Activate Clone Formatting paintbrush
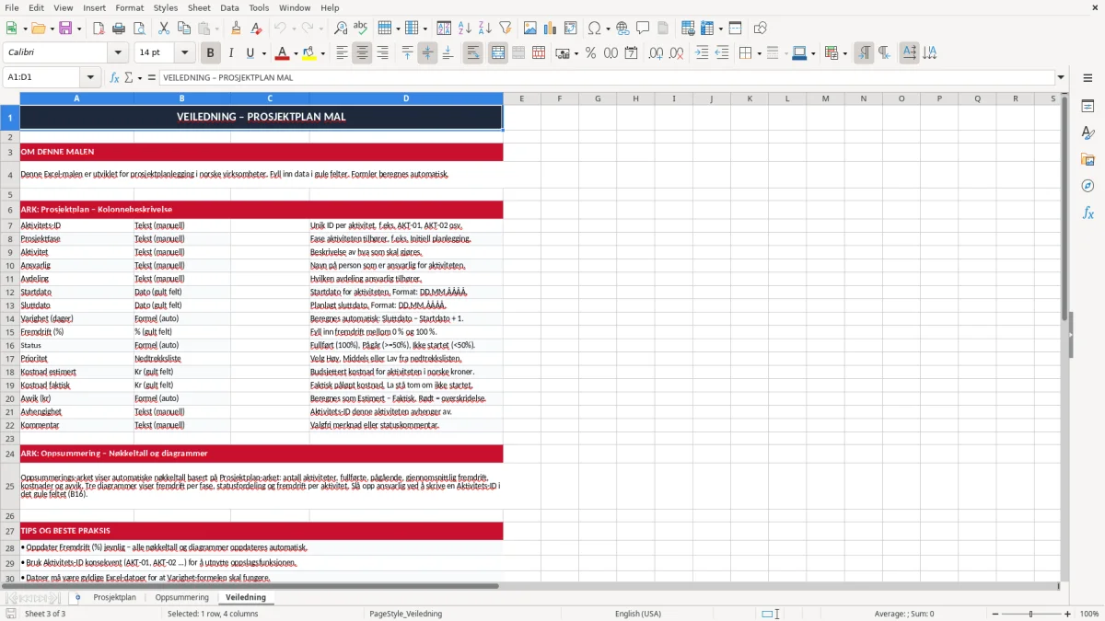The width and height of the screenshot is (1105, 621). [x=236, y=29]
